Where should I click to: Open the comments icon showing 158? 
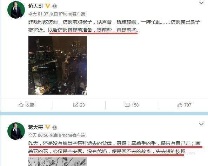(x=127, y=105)
